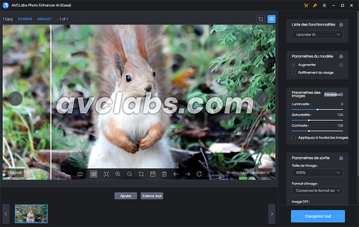Click the Original label on preview
Image resolution: width=359 pixels, height=227 pixels.
[14, 172]
